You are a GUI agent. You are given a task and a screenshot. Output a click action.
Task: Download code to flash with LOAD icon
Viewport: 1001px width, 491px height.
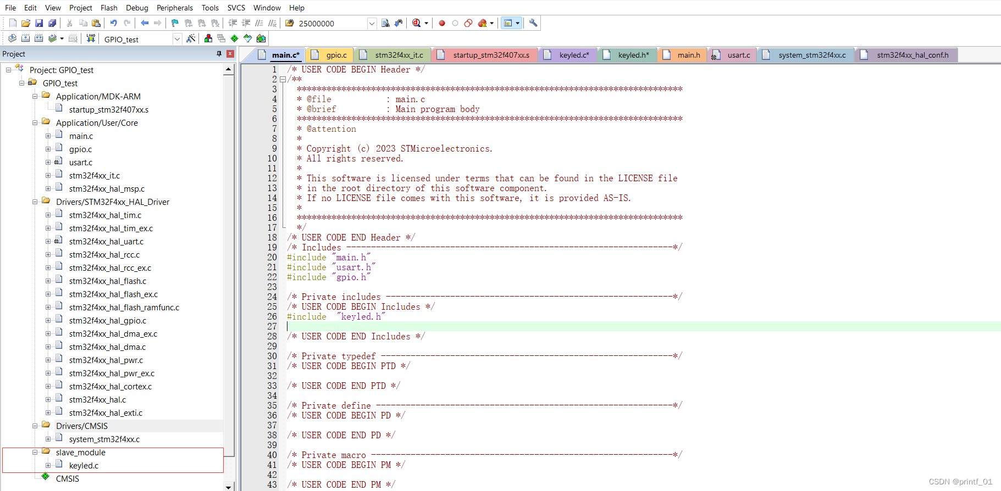click(91, 38)
